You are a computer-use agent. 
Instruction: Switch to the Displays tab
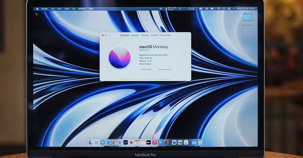[x=135, y=35]
